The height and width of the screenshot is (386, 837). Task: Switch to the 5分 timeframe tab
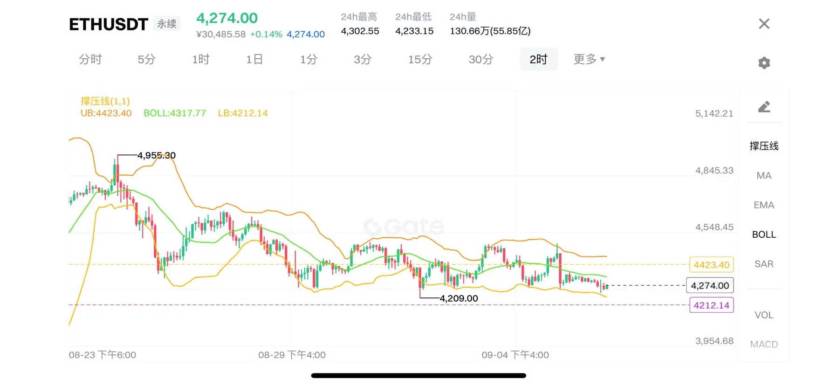pyautogui.click(x=146, y=59)
